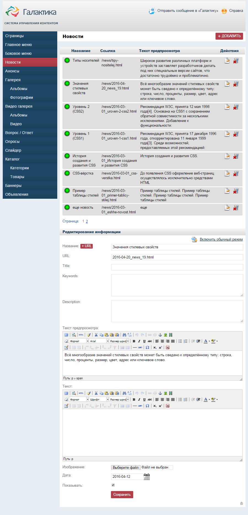Delete the 'Уровень 2 (CSS2)' news row

(236, 107)
